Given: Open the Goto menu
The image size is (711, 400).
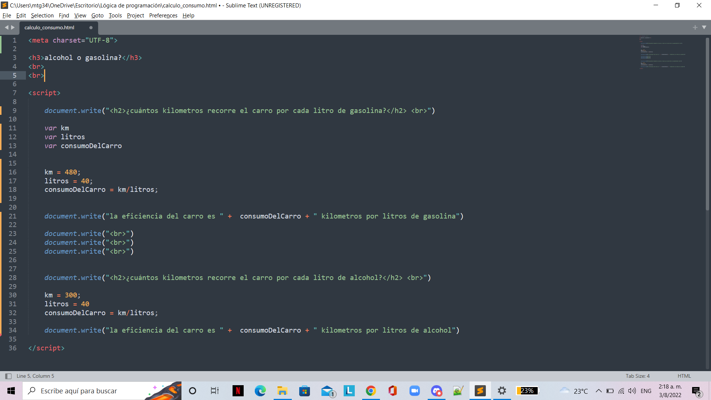Looking at the screenshot, I should coord(97,16).
